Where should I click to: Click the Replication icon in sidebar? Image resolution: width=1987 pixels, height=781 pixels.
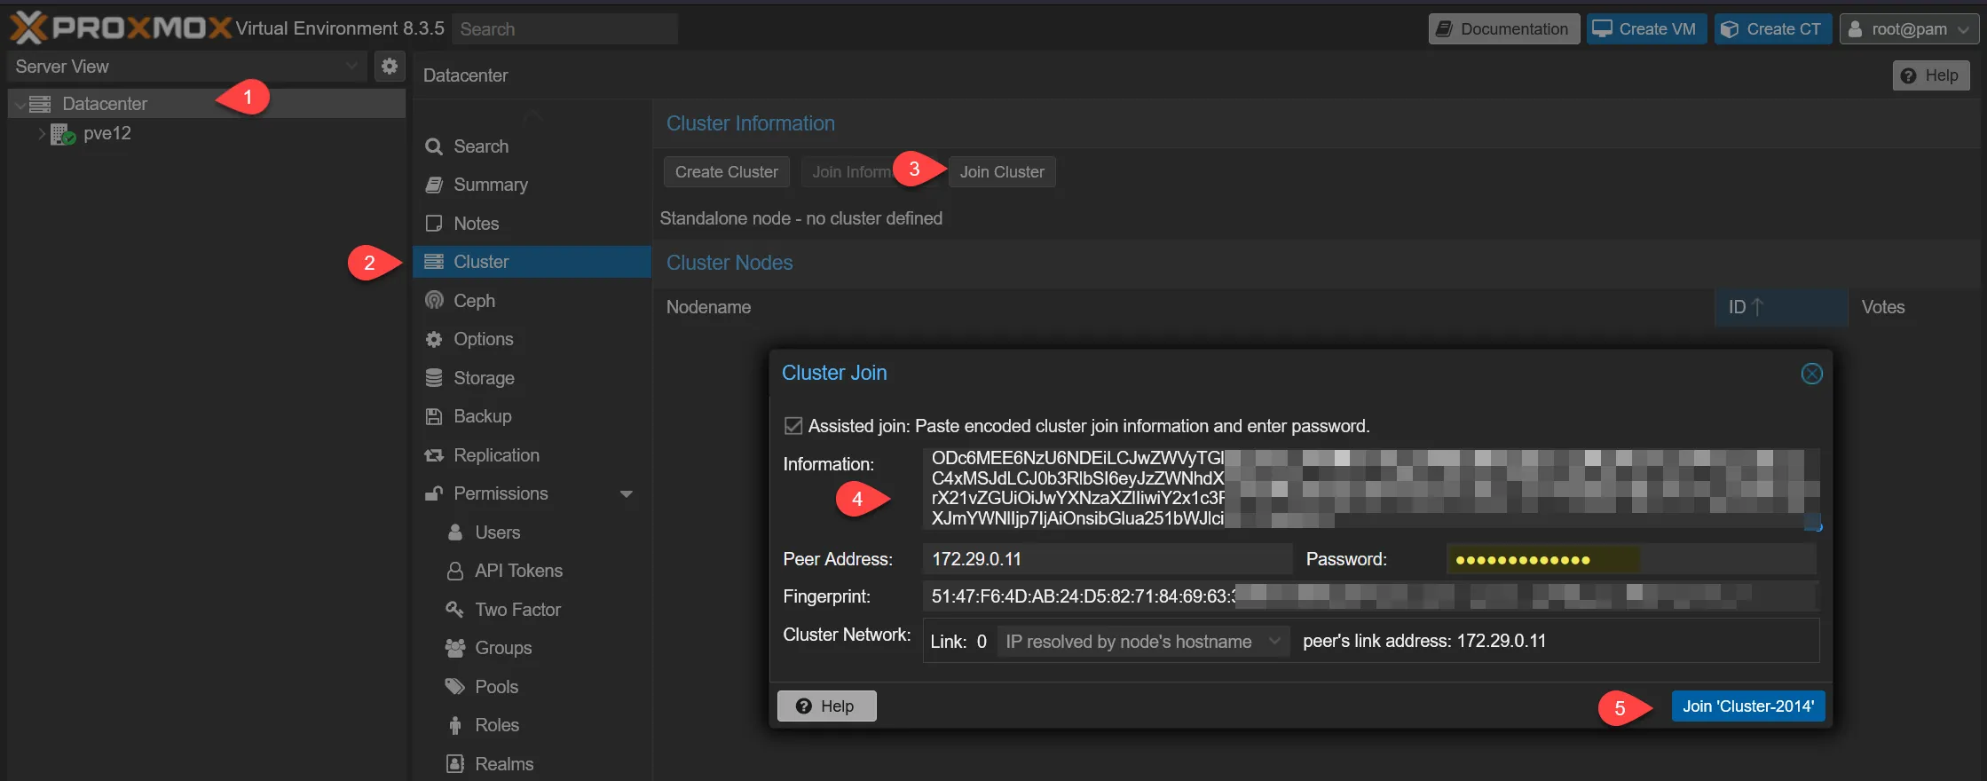coord(434,455)
